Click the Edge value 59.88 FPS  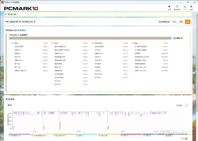[165, 54]
